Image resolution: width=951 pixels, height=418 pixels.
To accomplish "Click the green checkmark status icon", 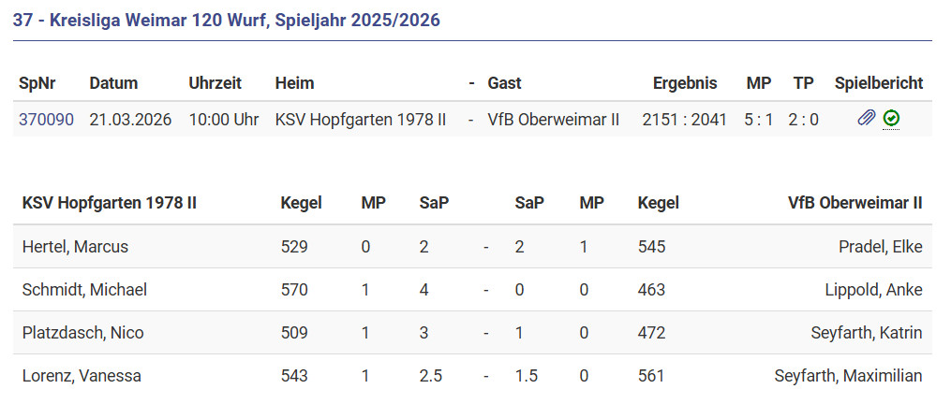I will click(891, 119).
